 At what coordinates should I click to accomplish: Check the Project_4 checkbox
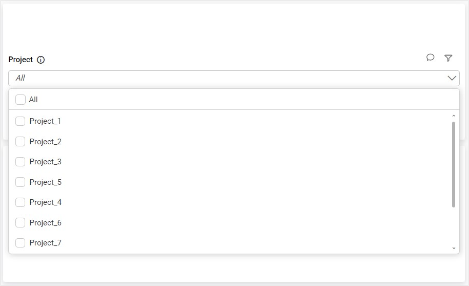[x=21, y=202]
